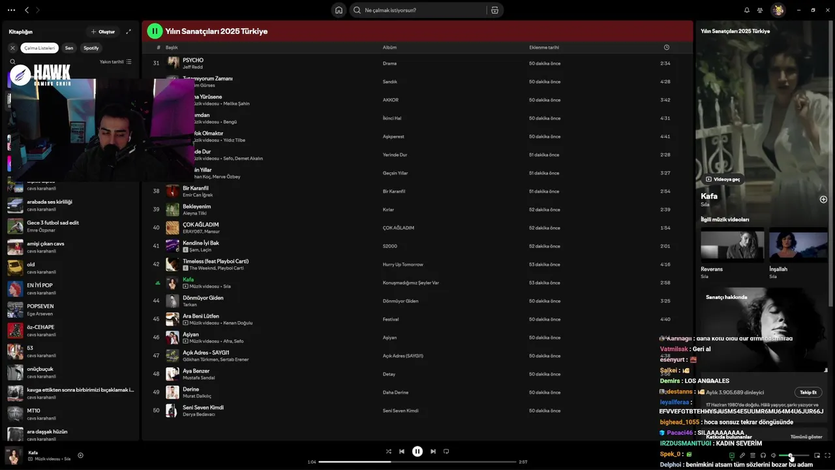Open the Home page icon
835x470 pixels.
(339, 10)
